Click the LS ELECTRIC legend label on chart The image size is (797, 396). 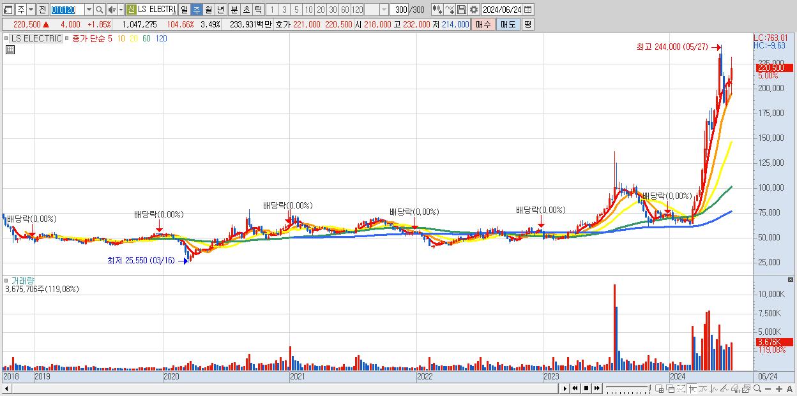point(36,38)
